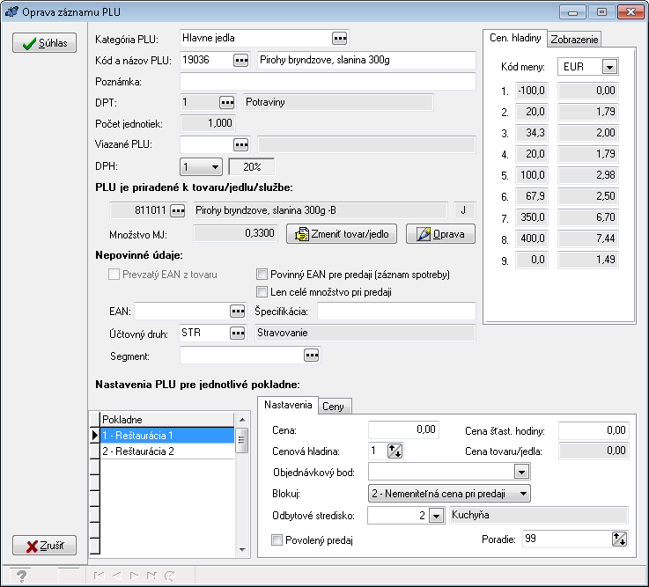The width and height of the screenshot is (649, 587).
Task: Click price level 6 value 2,50
Action: [x=587, y=196]
